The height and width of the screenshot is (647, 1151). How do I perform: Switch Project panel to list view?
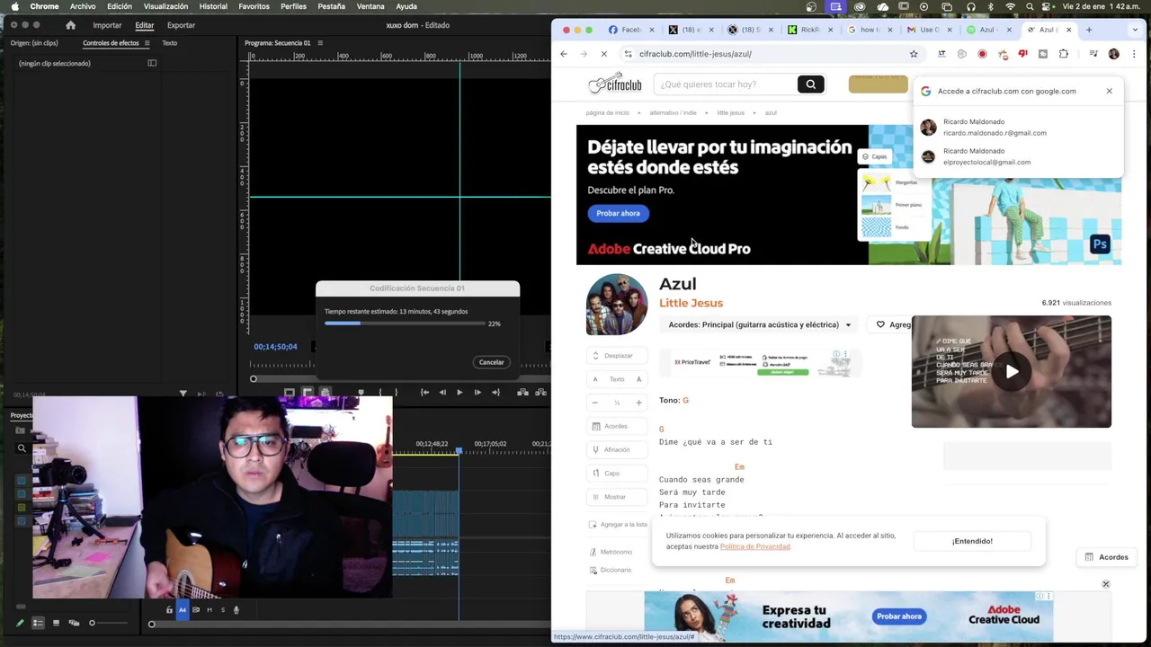coord(38,623)
